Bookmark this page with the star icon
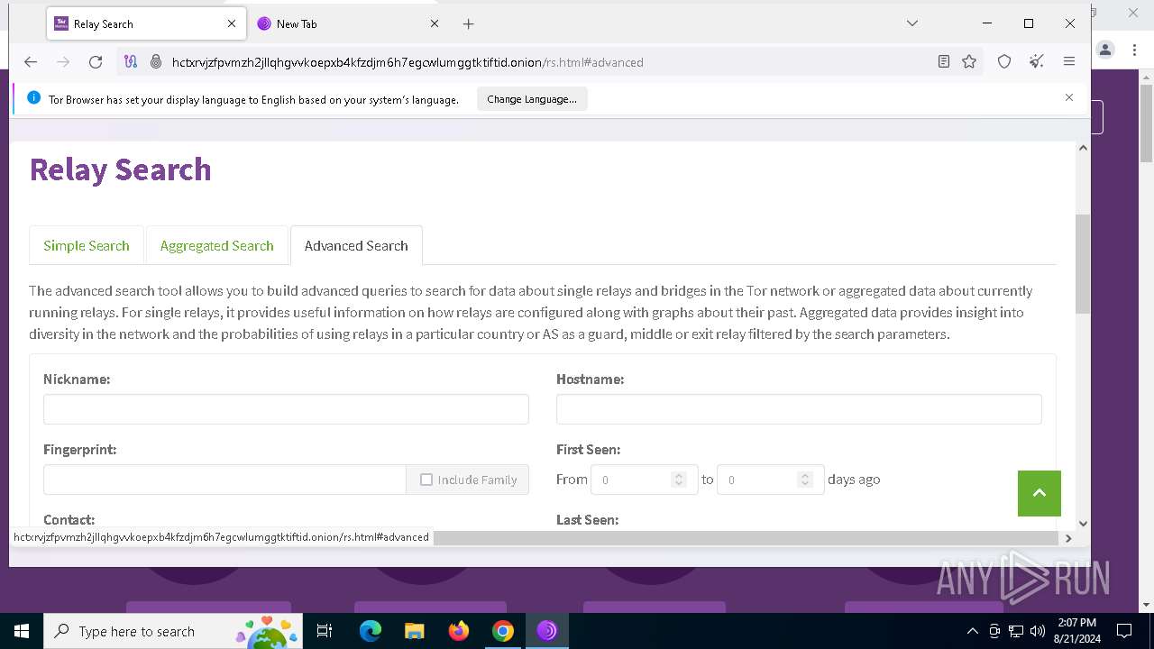 pyautogui.click(x=969, y=62)
